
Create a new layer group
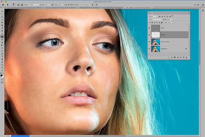tap(181, 57)
